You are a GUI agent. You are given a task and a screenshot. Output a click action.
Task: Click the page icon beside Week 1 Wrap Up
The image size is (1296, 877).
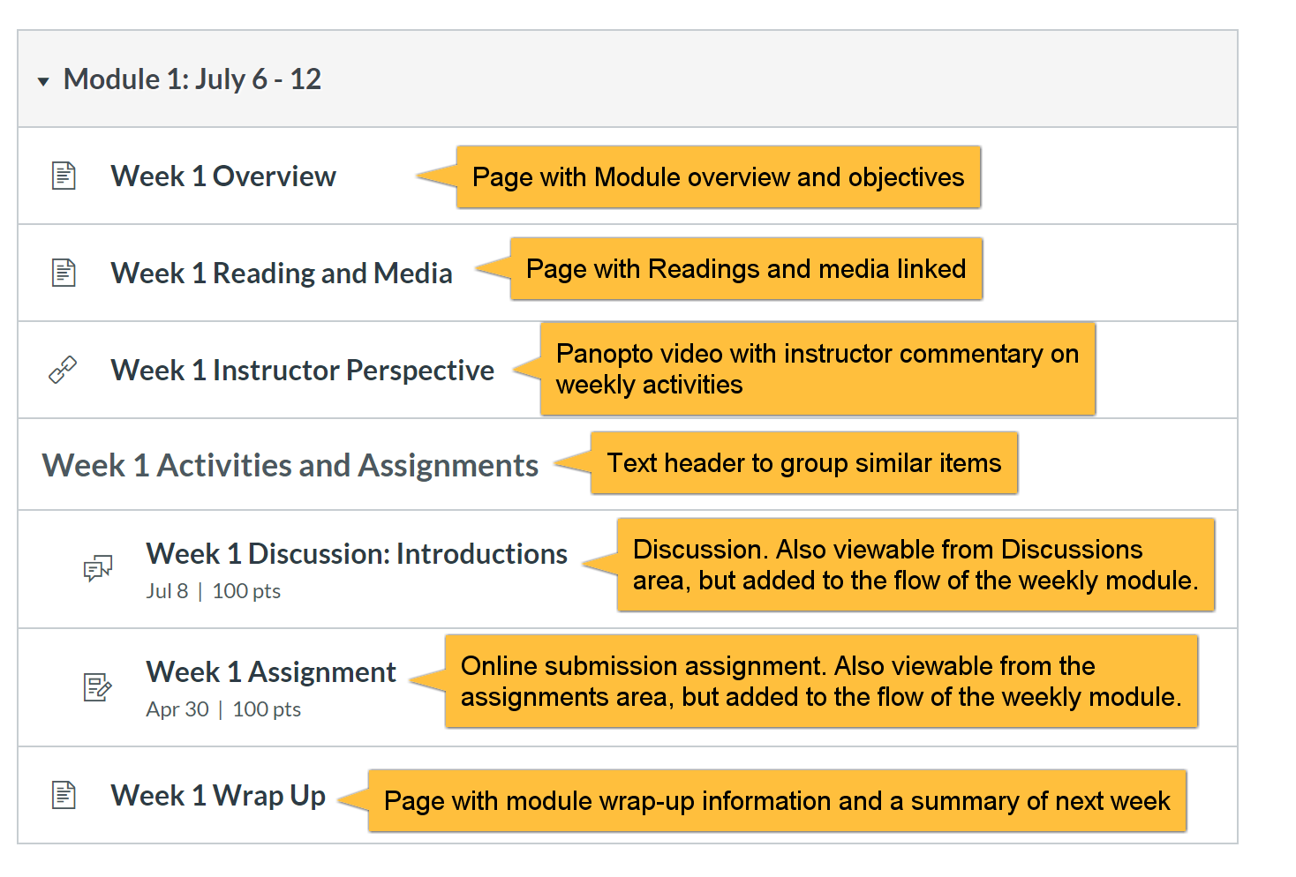tap(63, 794)
